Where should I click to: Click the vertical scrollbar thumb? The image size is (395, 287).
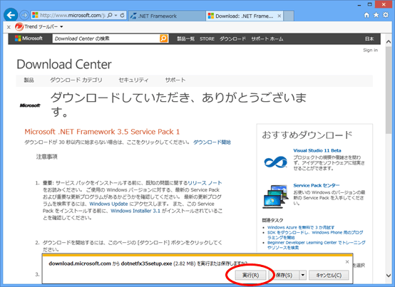point(389,90)
